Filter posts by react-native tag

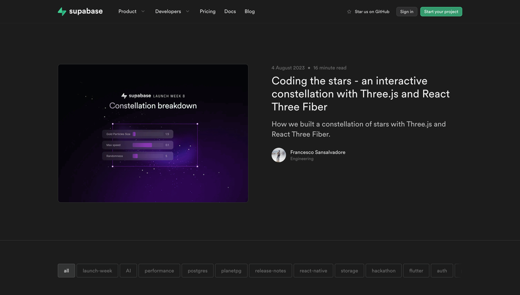[x=313, y=270]
